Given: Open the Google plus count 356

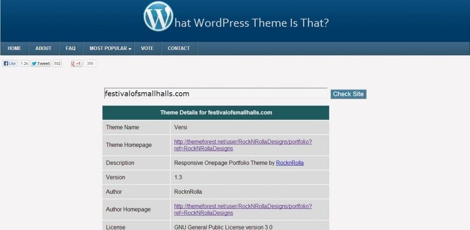Looking at the screenshot, I should (90, 63).
